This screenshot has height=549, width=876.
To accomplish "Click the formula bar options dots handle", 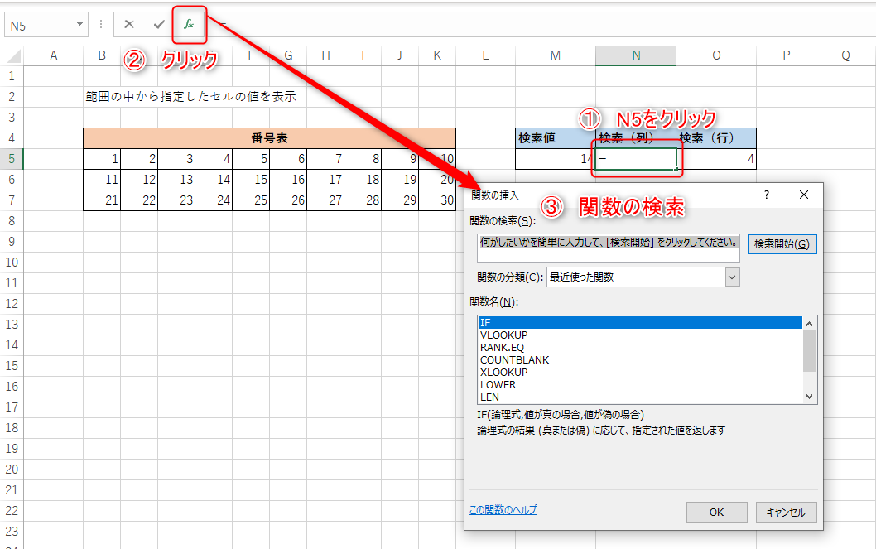I will click(x=101, y=25).
